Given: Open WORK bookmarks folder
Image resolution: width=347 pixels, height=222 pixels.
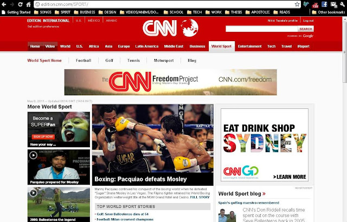Looking at the screenshot, I should point(214,12).
